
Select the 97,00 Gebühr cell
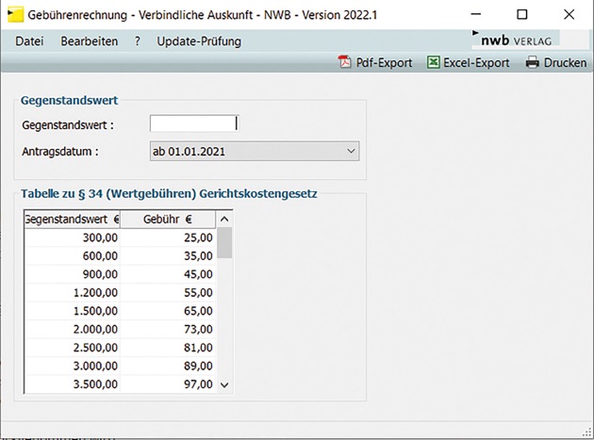(x=168, y=383)
